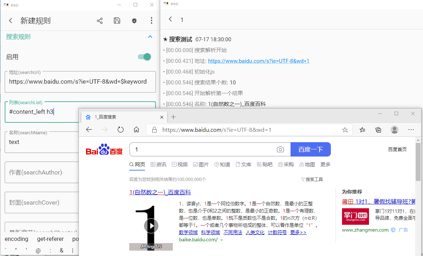Open the Edge profile avatar
This screenshot has height=256, width=423.
tap(395, 129)
